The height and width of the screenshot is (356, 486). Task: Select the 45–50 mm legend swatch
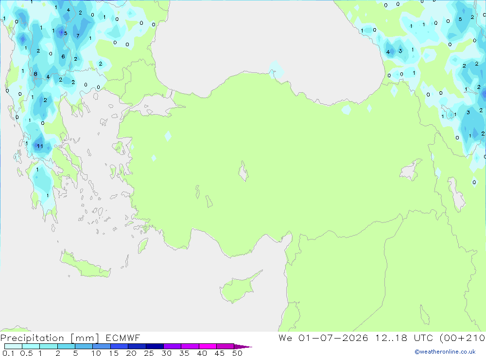pyautogui.click(x=225, y=346)
